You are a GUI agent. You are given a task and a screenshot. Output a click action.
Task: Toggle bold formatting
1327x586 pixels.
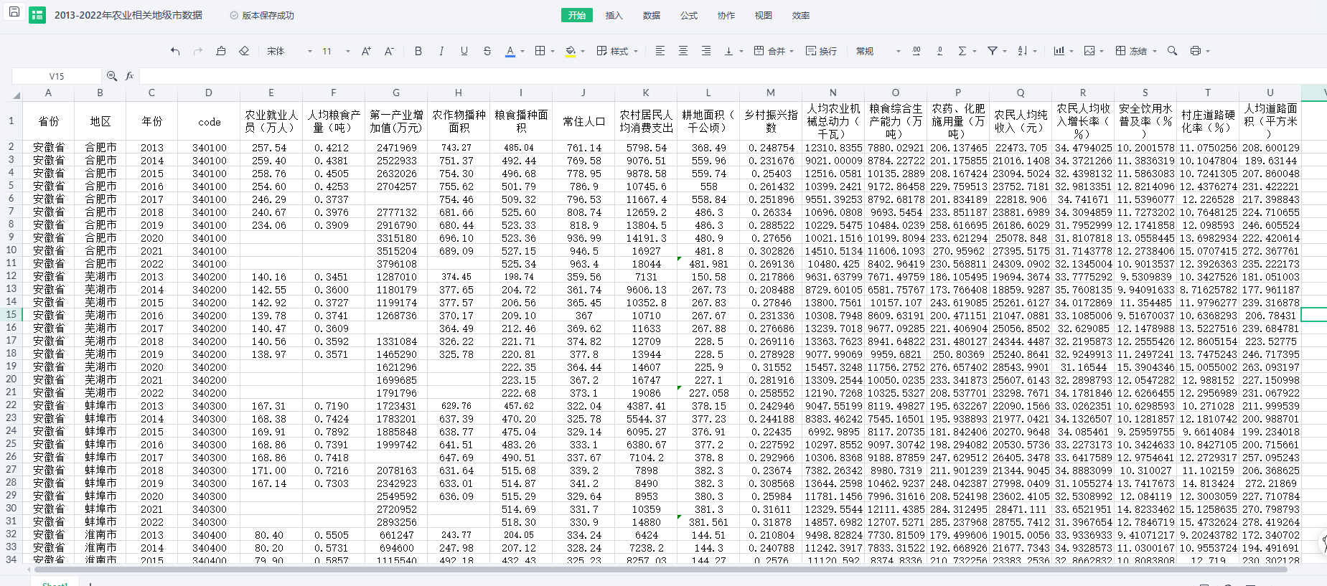pos(418,51)
